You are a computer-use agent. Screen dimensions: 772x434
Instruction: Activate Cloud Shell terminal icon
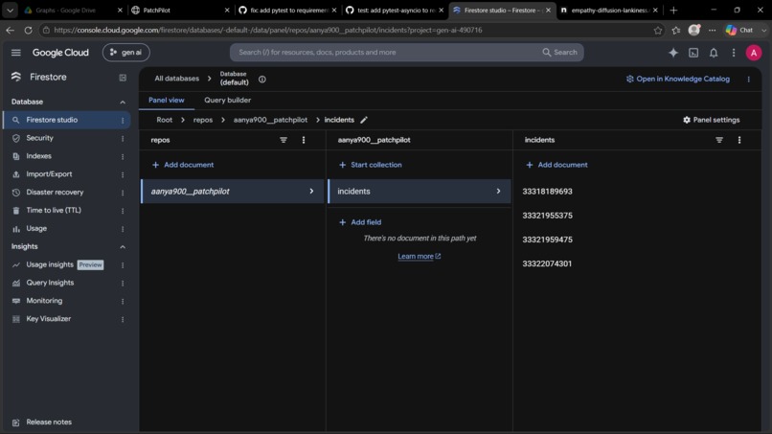(693, 53)
